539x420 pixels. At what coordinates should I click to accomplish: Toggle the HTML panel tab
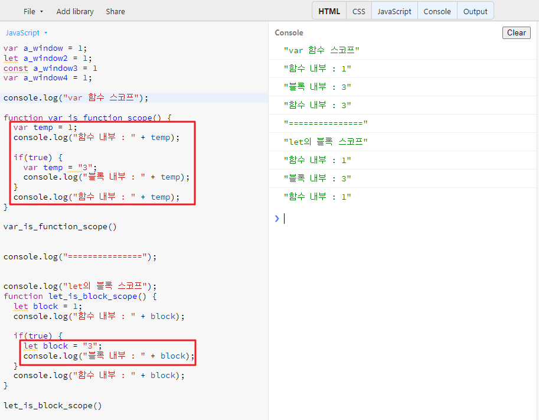pos(329,11)
